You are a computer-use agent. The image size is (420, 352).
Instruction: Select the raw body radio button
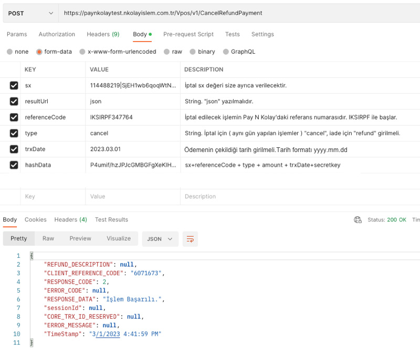point(166,52)
